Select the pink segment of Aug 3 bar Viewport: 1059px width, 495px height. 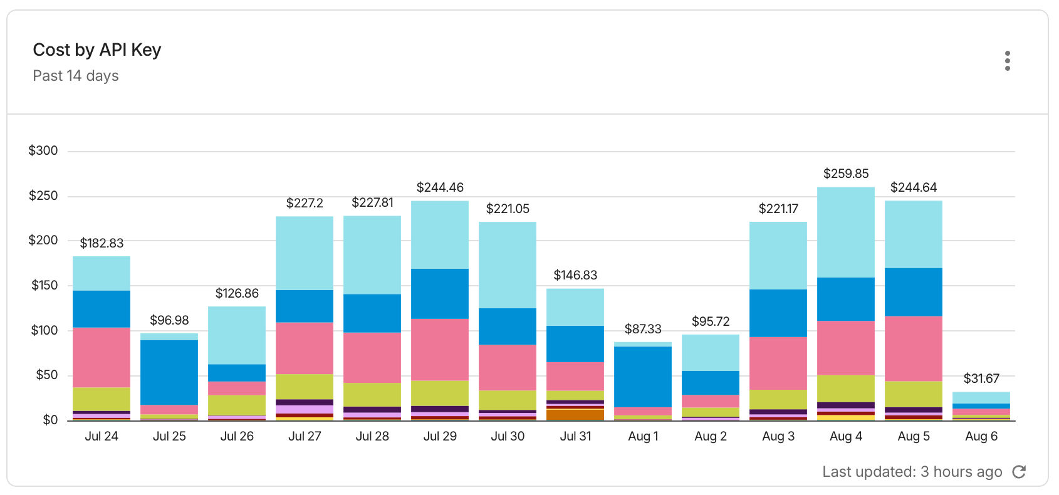778,363
